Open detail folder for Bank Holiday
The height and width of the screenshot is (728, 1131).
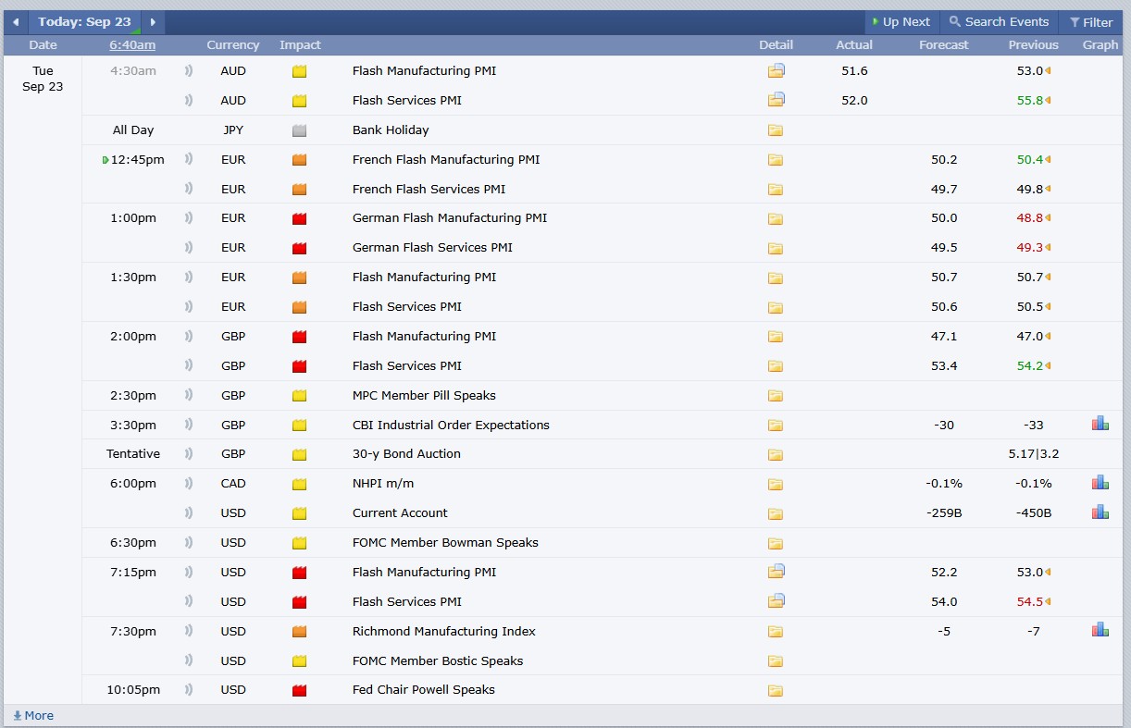point(775,130)
